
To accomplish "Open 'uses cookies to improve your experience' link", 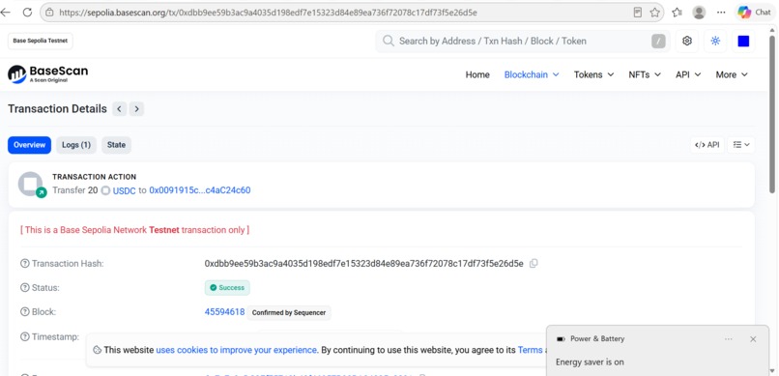I will tap(237, 350).
